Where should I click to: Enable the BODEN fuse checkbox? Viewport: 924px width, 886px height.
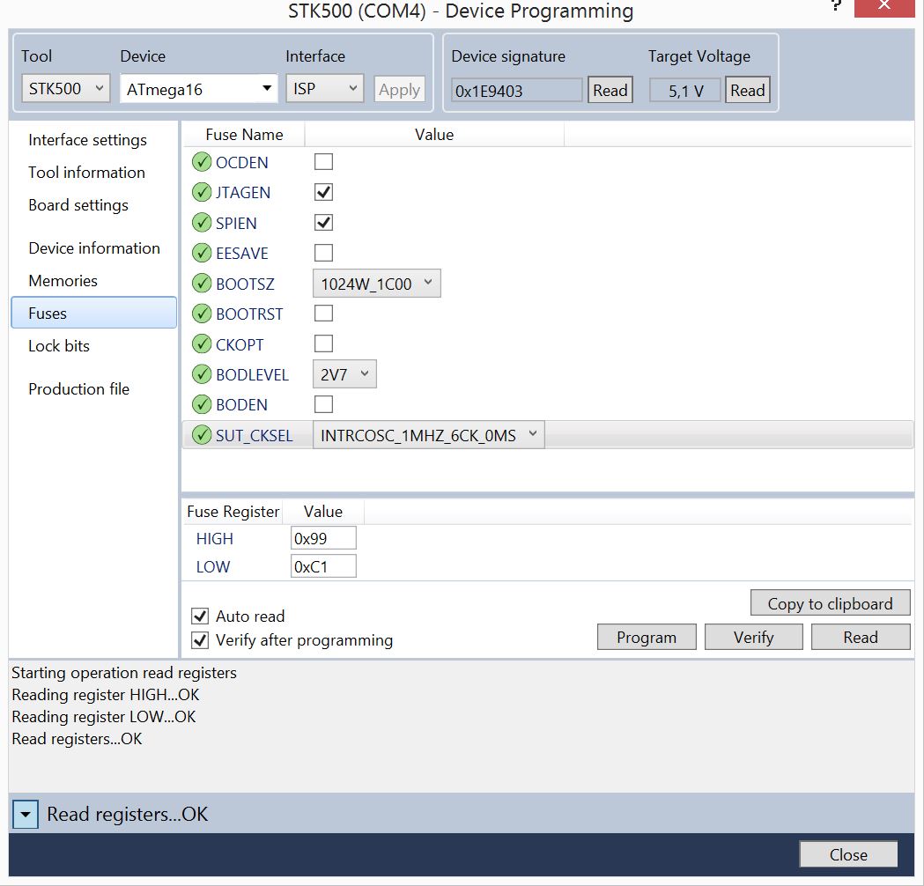coord(323,404)
